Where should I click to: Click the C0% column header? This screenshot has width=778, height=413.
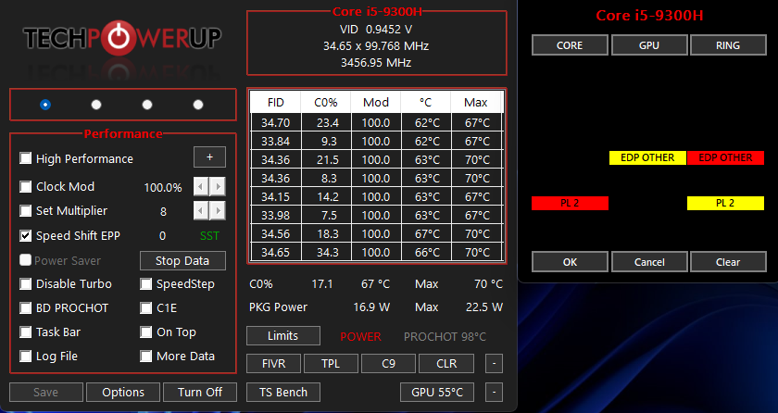pyautogui.click(x=326, y=102)
